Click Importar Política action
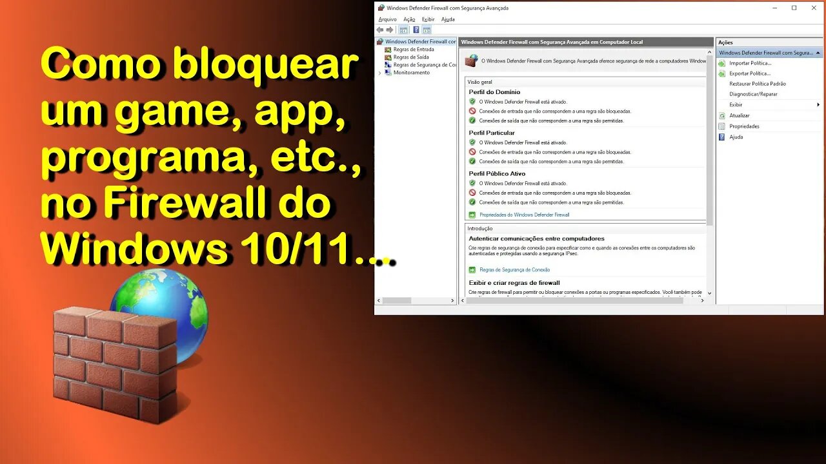This screenshot has width=826, height=464. (750, 63)
